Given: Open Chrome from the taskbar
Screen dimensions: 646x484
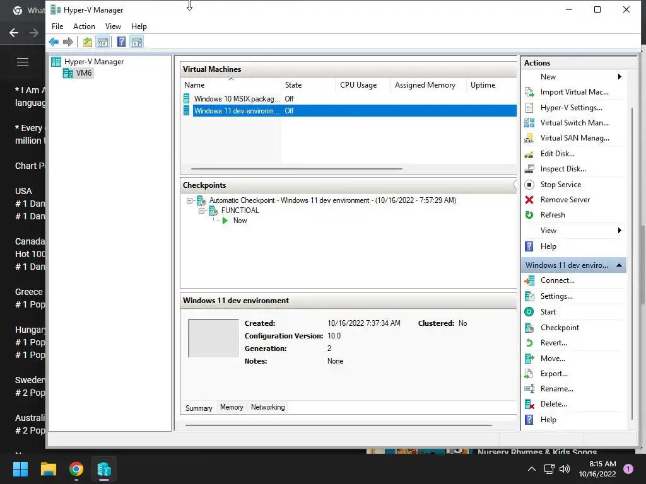Looking at the screenshot, I should coord(76,469).
